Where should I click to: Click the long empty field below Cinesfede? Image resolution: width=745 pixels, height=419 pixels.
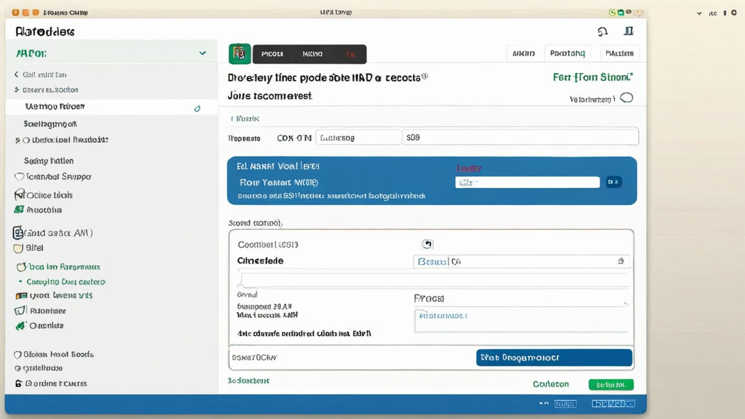pyautogui.click(x=434, y=280)
